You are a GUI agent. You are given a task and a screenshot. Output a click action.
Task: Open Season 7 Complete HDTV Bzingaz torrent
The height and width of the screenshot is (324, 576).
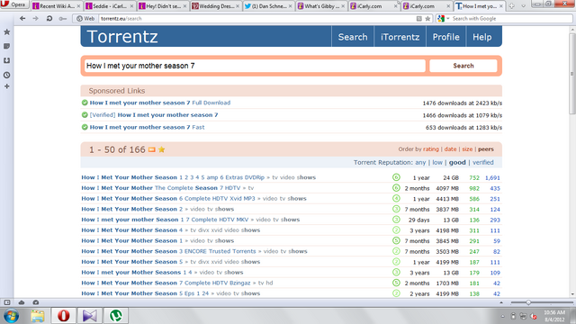[166, 283]
